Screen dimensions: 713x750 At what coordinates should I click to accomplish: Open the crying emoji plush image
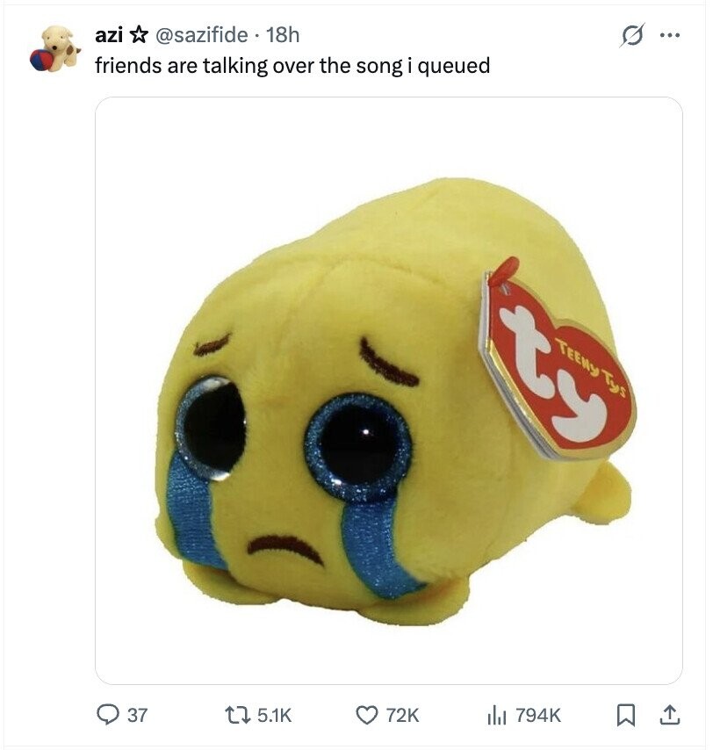(389, 390)
